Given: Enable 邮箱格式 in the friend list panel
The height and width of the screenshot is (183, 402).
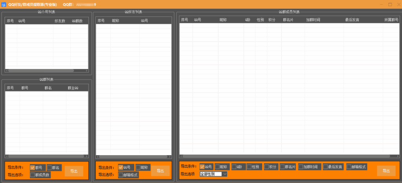Looking at the screenshot, I should [121, 175].
